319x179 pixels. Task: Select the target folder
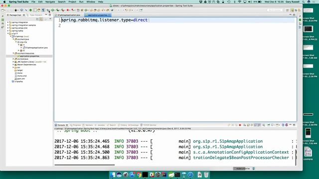pos(20,70)
